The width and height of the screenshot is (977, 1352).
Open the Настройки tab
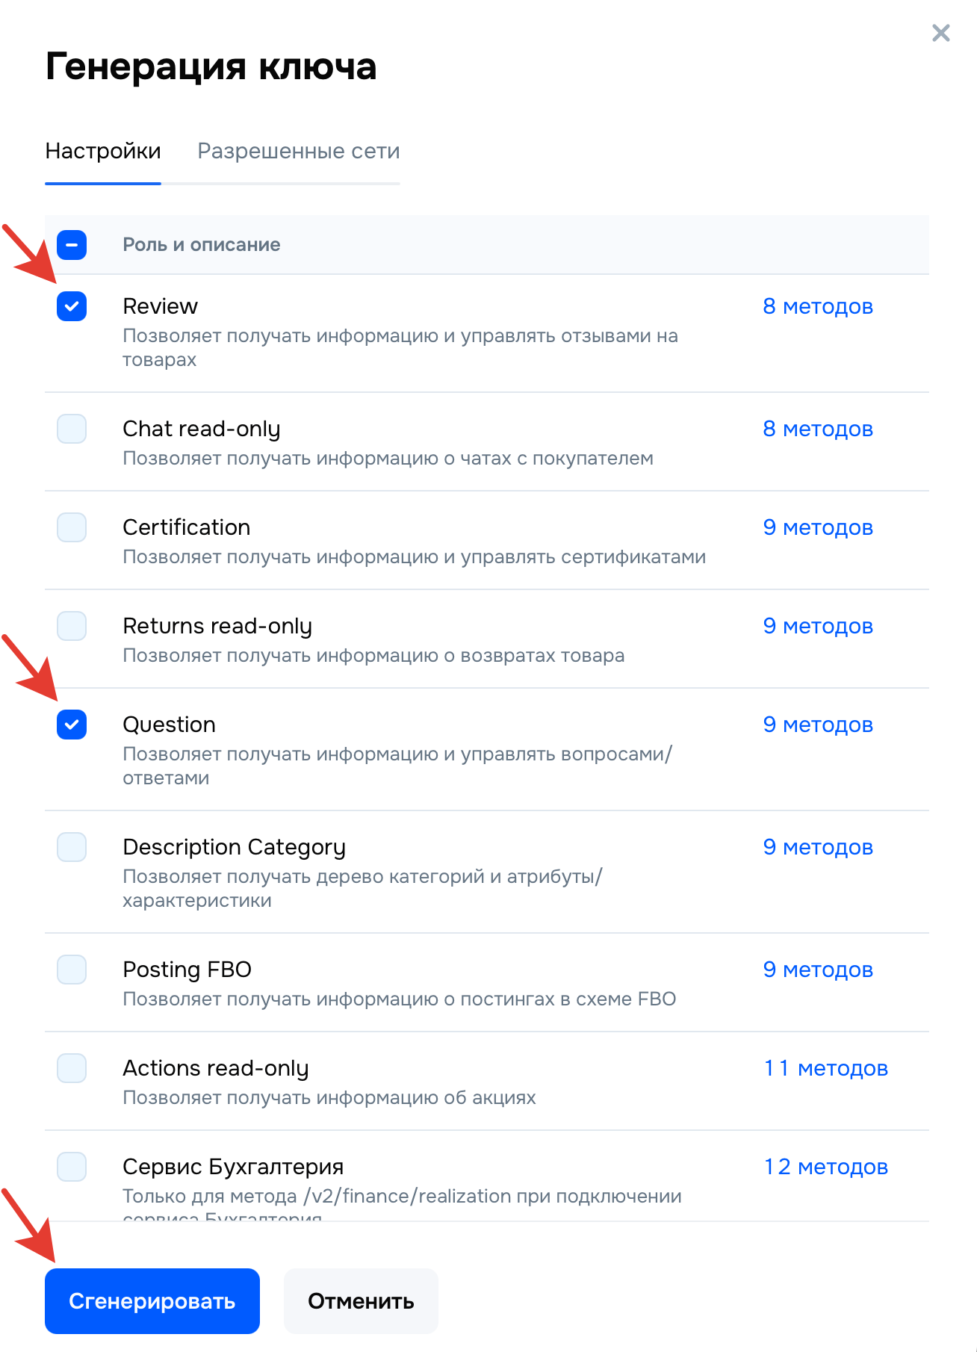click(x=103, y=152)
